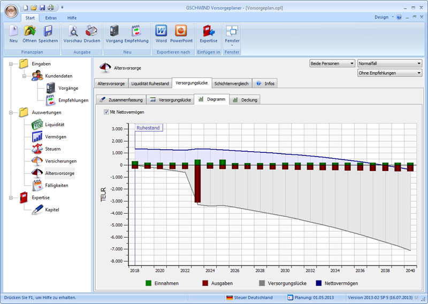Open the Beide Personen dropdown

tap(332, 63)
